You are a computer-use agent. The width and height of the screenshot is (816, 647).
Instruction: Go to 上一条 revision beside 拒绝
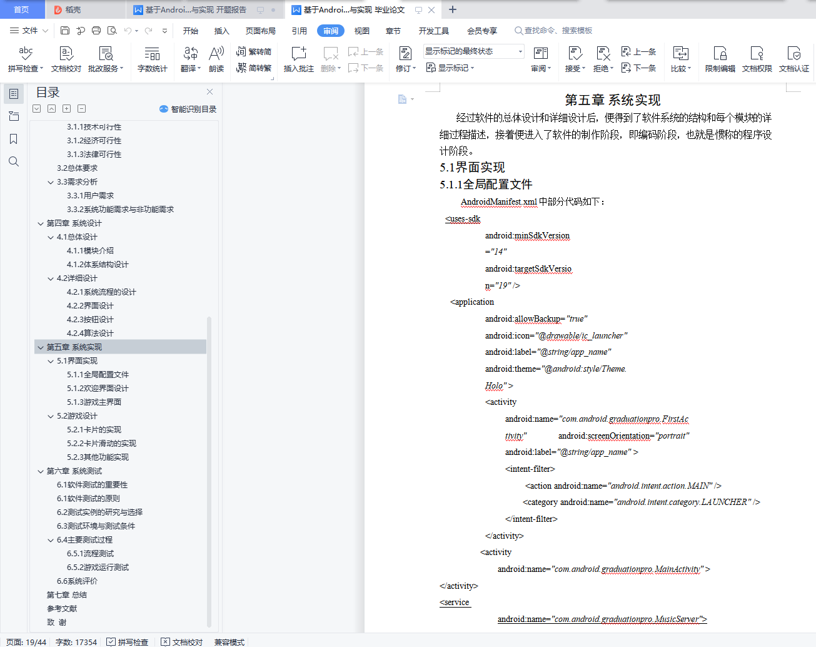point(638,51)
